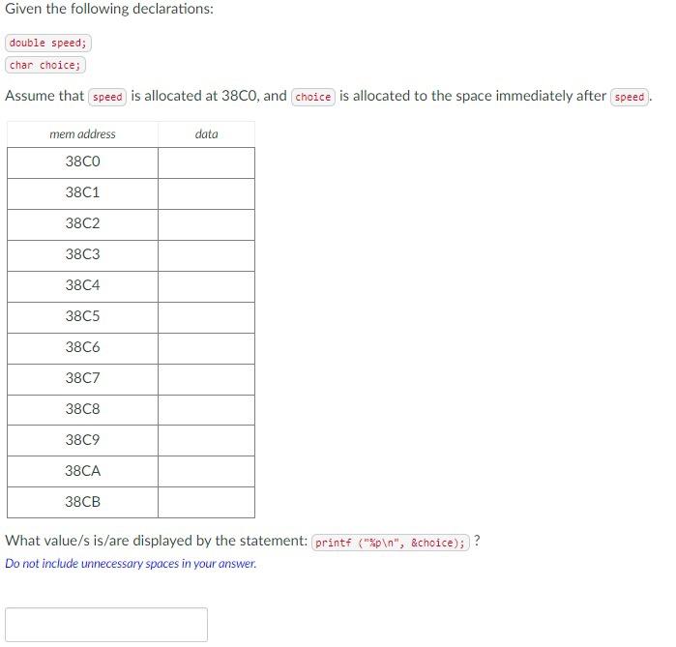This screenshot has width=676, height=647.
Task: Select the 38C1 address cell
Action: (83, 194)
